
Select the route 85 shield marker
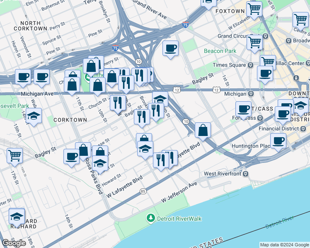(x=143, y=191)
